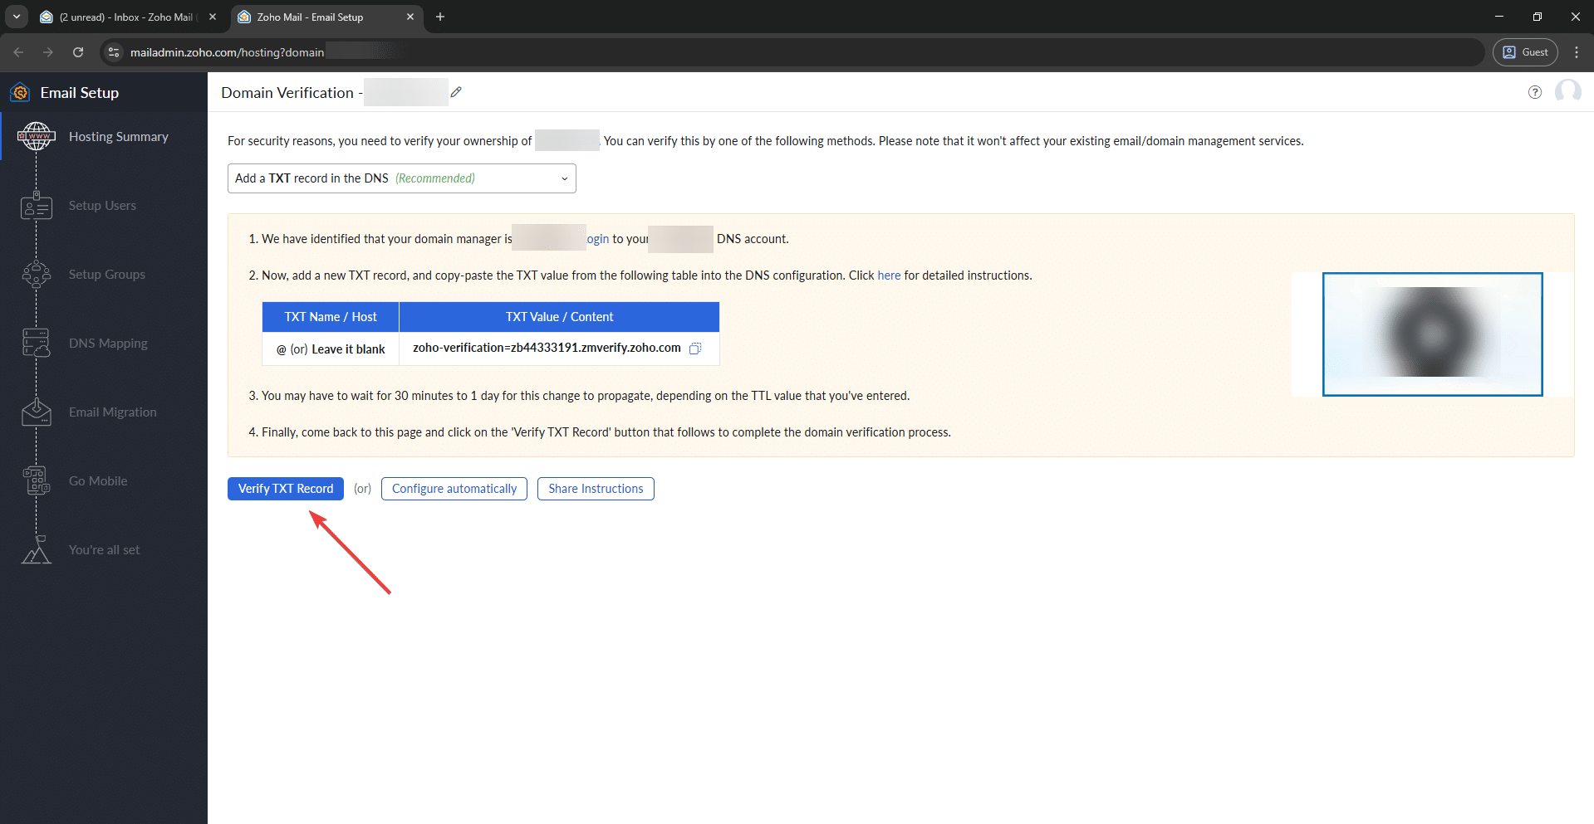Open the Chrome three-dot menu

click(1577, 52)
